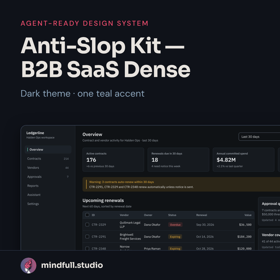Open the Assistant sidebar item
Screen dimensions: 280x280
[48, 195]
